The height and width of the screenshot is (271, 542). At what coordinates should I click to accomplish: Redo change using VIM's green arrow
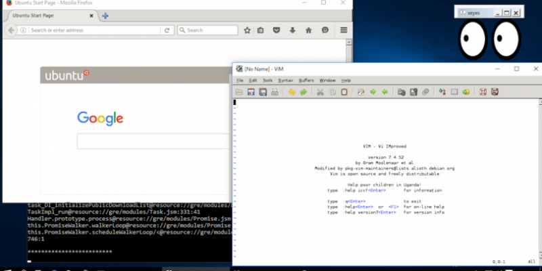(x=304, y=92)
